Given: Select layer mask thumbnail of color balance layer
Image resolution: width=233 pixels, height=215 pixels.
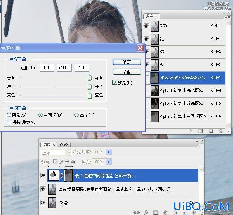Looking at the screenshot, I should pos(69,175).
